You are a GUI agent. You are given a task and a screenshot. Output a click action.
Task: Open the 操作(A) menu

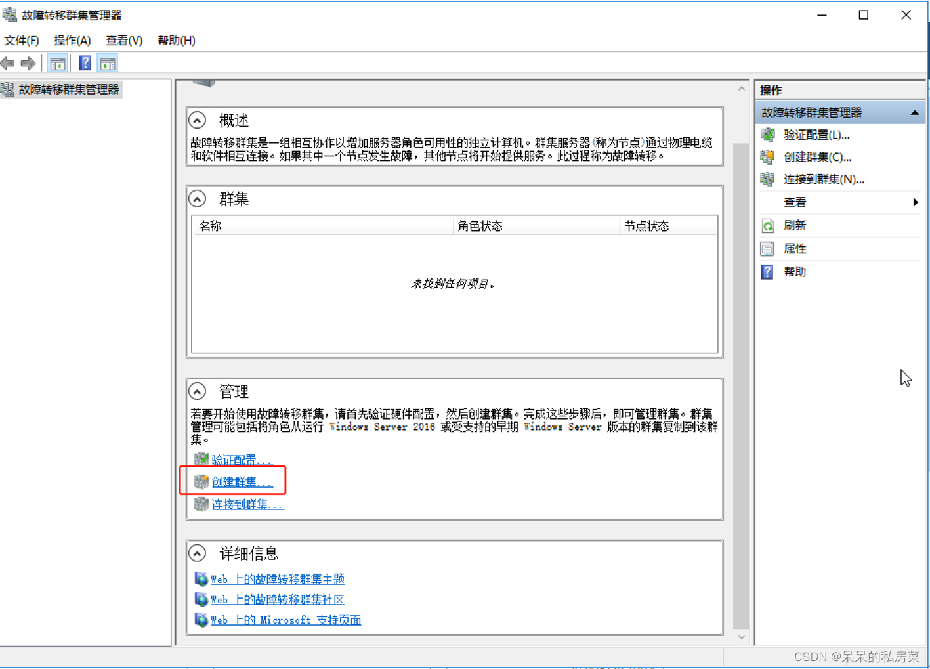point(72,41)
